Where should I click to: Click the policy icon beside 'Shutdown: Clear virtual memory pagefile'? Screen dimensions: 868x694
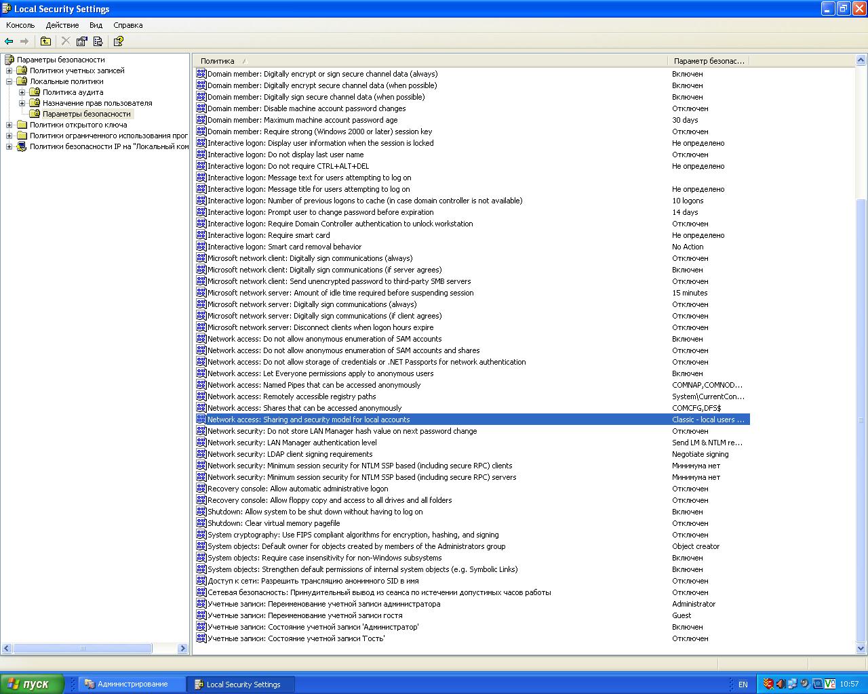[201, 523]
